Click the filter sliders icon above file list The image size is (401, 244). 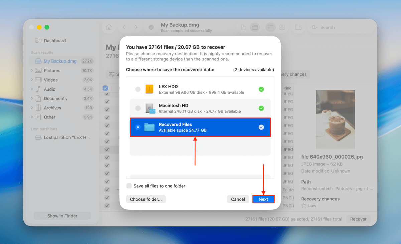[x=112, y=74]
